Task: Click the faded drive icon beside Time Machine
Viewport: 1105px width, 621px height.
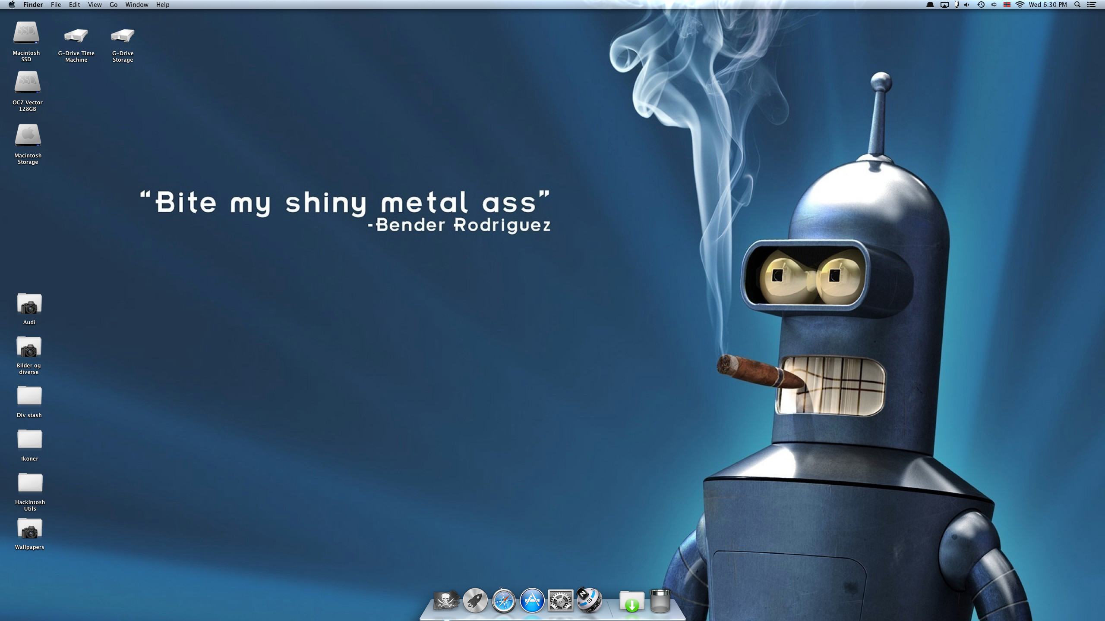Action: pos(994,5)
